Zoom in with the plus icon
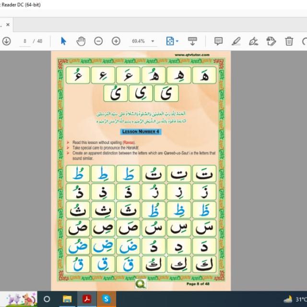 [116, 41]
